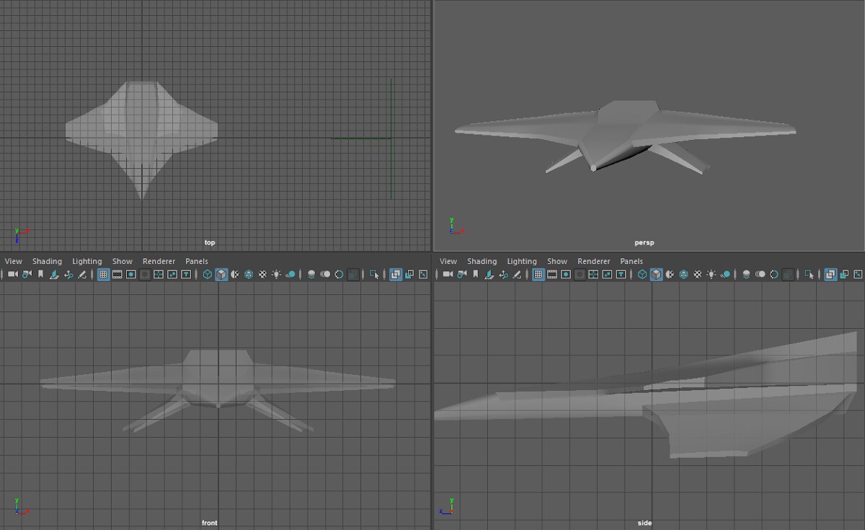
Task: Enable scene lighting toggle in the side toolbar
Action: [x=710, y=274]
